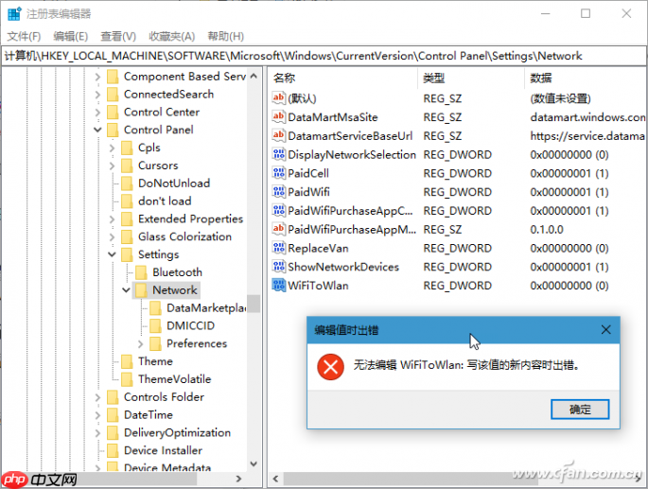Click the Registry Editor app icon in title bar
This screenshot has width=648, height=489.
14,13
